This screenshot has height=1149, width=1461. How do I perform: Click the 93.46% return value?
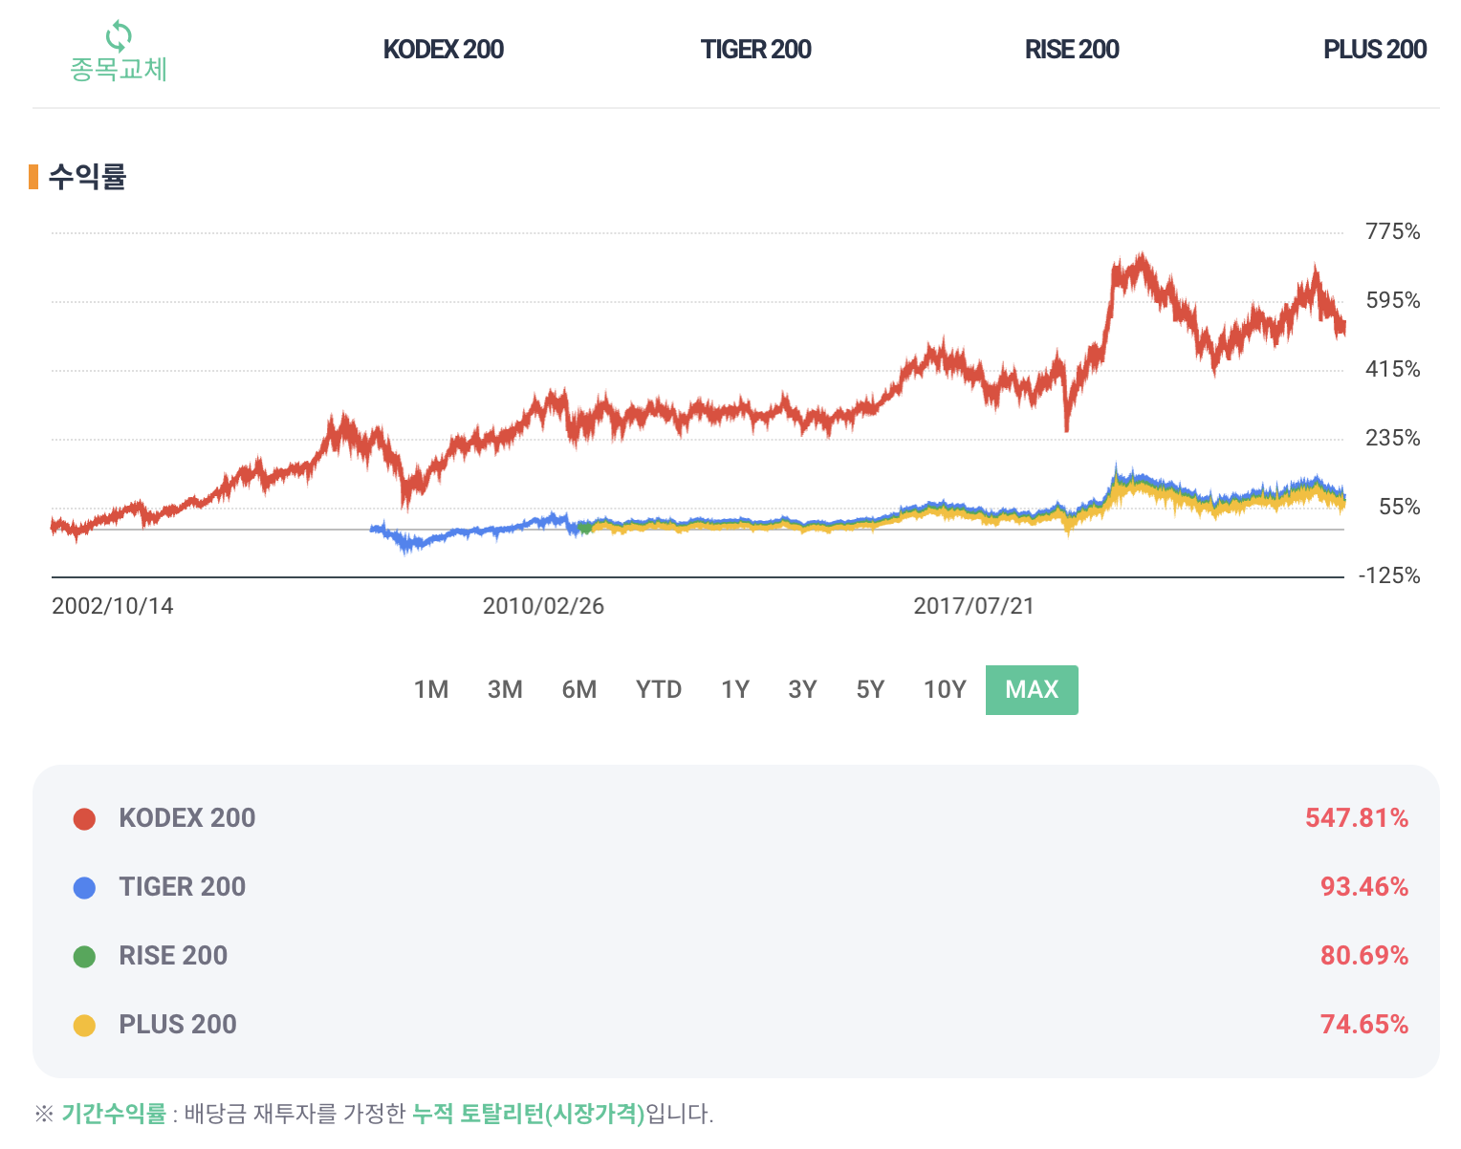coord(1364,887)
